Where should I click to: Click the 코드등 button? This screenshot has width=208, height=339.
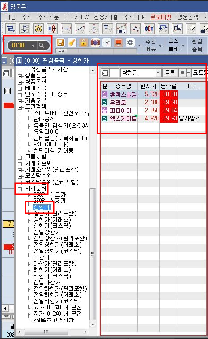(200, 73)
